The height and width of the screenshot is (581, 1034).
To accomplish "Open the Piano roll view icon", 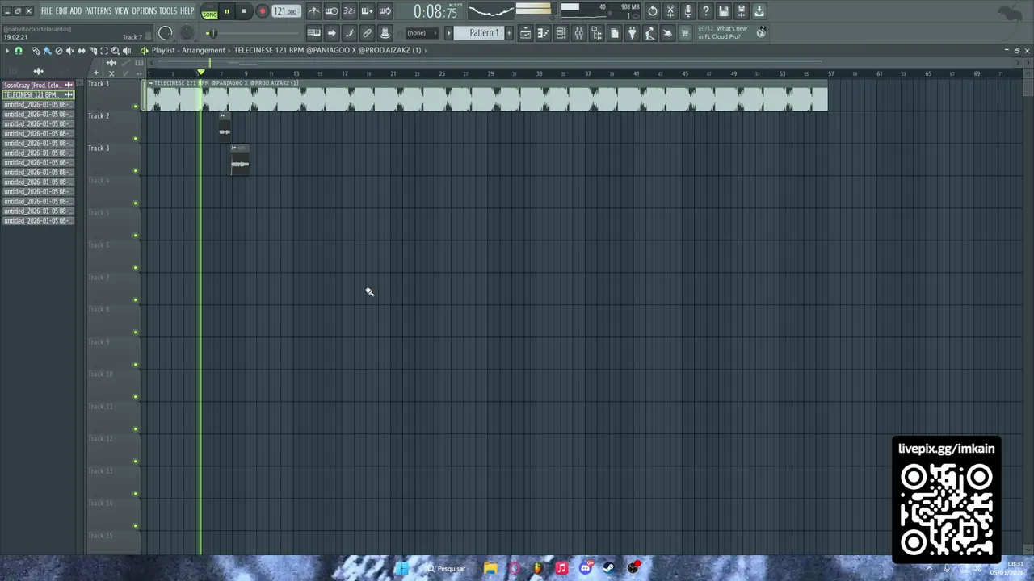I will click(x=543, y=33).
